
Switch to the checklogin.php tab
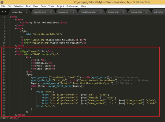[88, 12]
